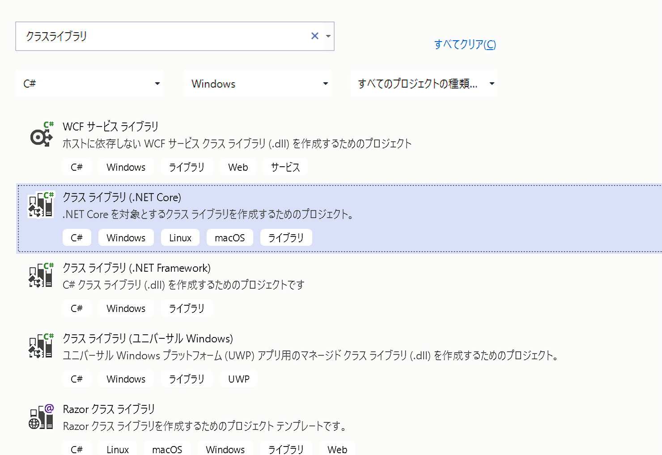The width and height of the screenshot is (662, 455).
Task: Open the Windows platform filter dropdown
Action: pos(257,84)
